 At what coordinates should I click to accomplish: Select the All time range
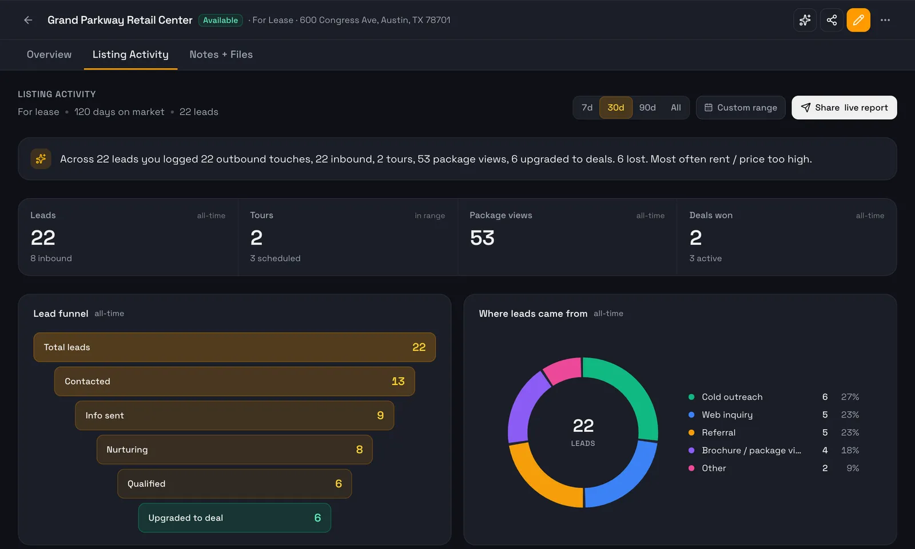click(676, 107)
